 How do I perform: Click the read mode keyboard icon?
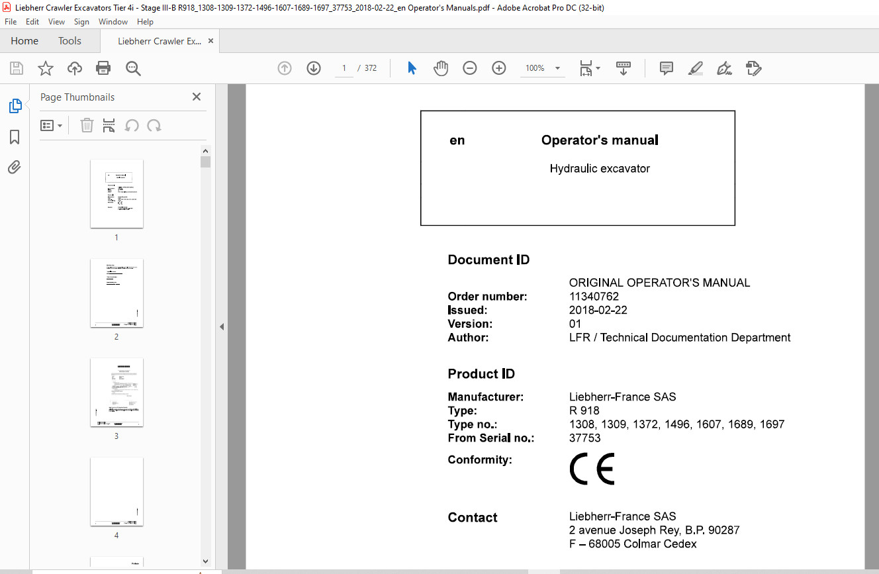[624, 68]
